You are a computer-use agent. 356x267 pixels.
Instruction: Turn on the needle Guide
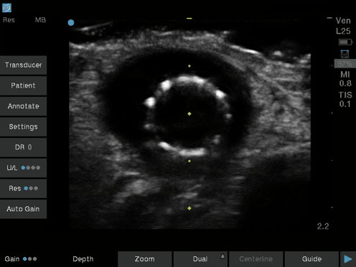pyautogui.click(x=311, y=259)
